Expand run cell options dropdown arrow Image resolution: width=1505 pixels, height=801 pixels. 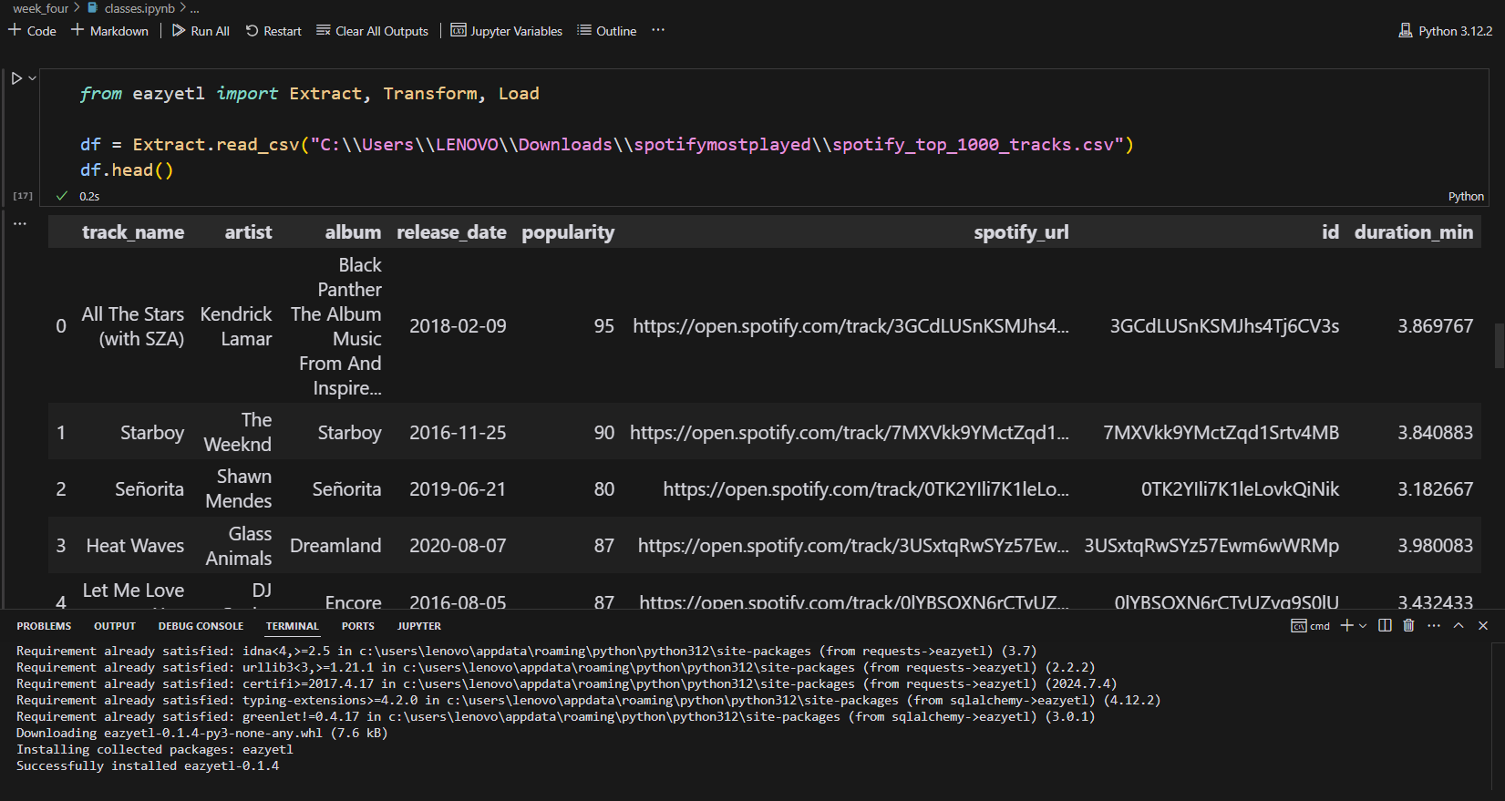[32, 78]
